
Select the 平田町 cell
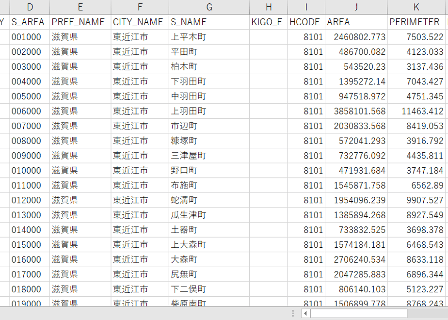pyautogui.click(x=209, y=52)
